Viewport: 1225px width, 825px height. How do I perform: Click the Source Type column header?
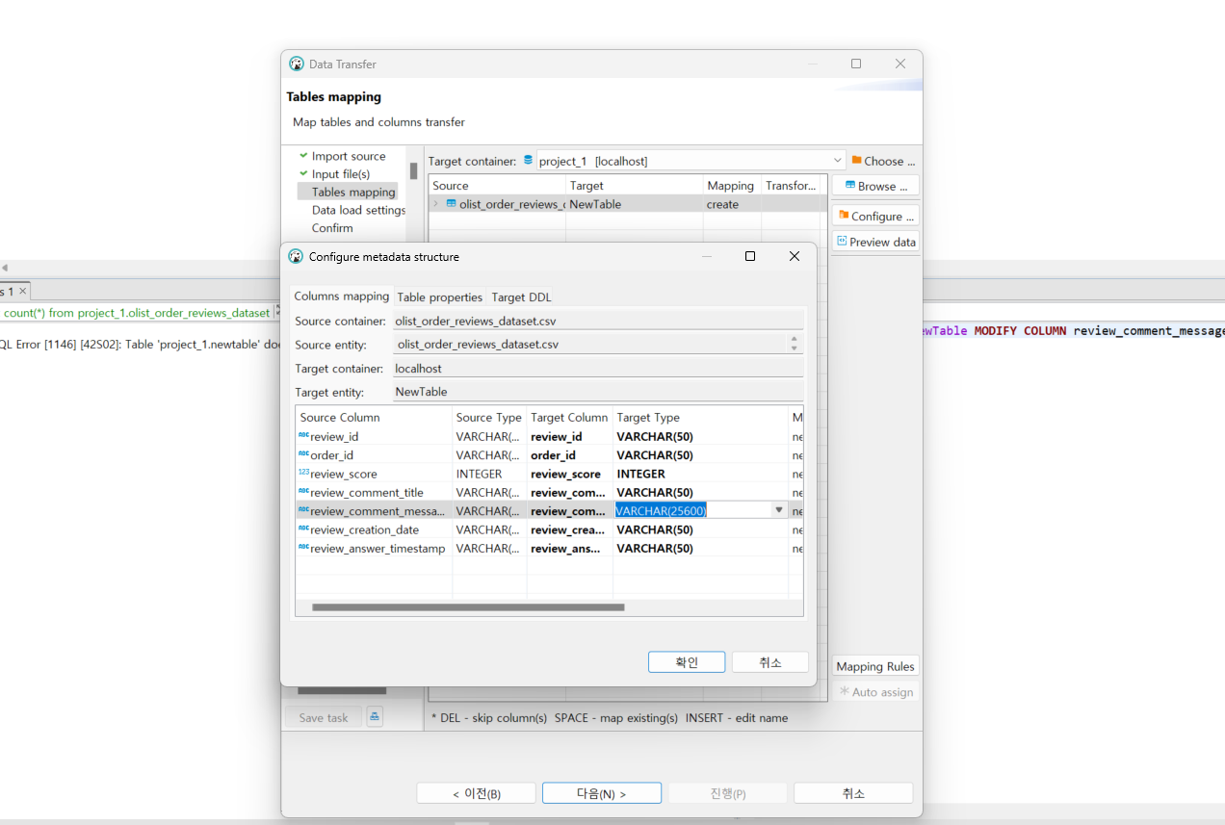[489, 417]
